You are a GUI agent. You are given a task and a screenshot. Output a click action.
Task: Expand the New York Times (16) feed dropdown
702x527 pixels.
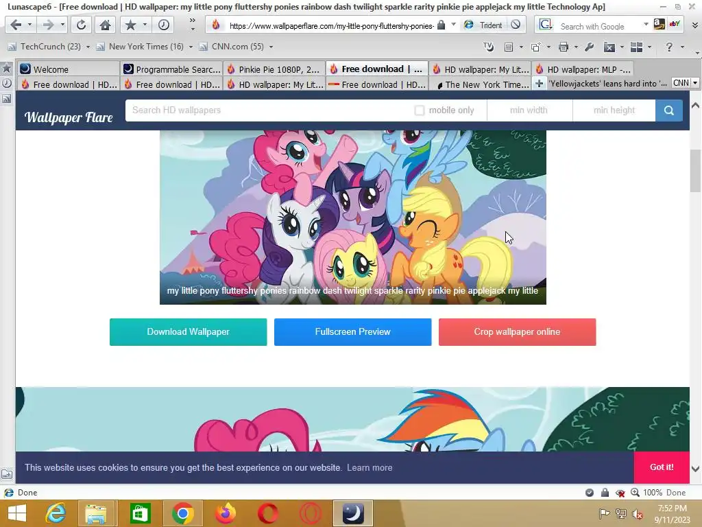tap(191, 47)
